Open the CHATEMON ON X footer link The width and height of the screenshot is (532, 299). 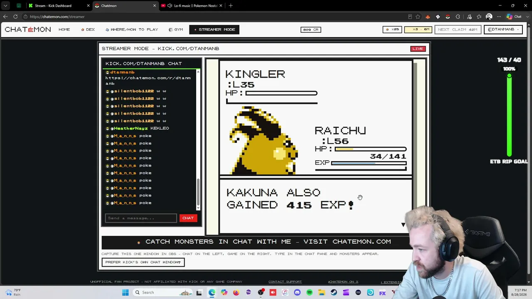tap(343, 282)
